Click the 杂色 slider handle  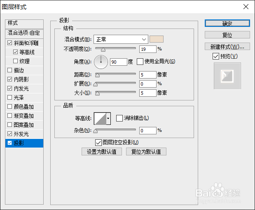(x=96, y=131)
